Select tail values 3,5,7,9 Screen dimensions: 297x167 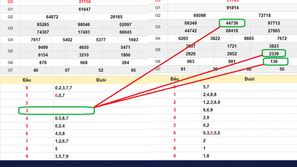(x=62, y=156)
